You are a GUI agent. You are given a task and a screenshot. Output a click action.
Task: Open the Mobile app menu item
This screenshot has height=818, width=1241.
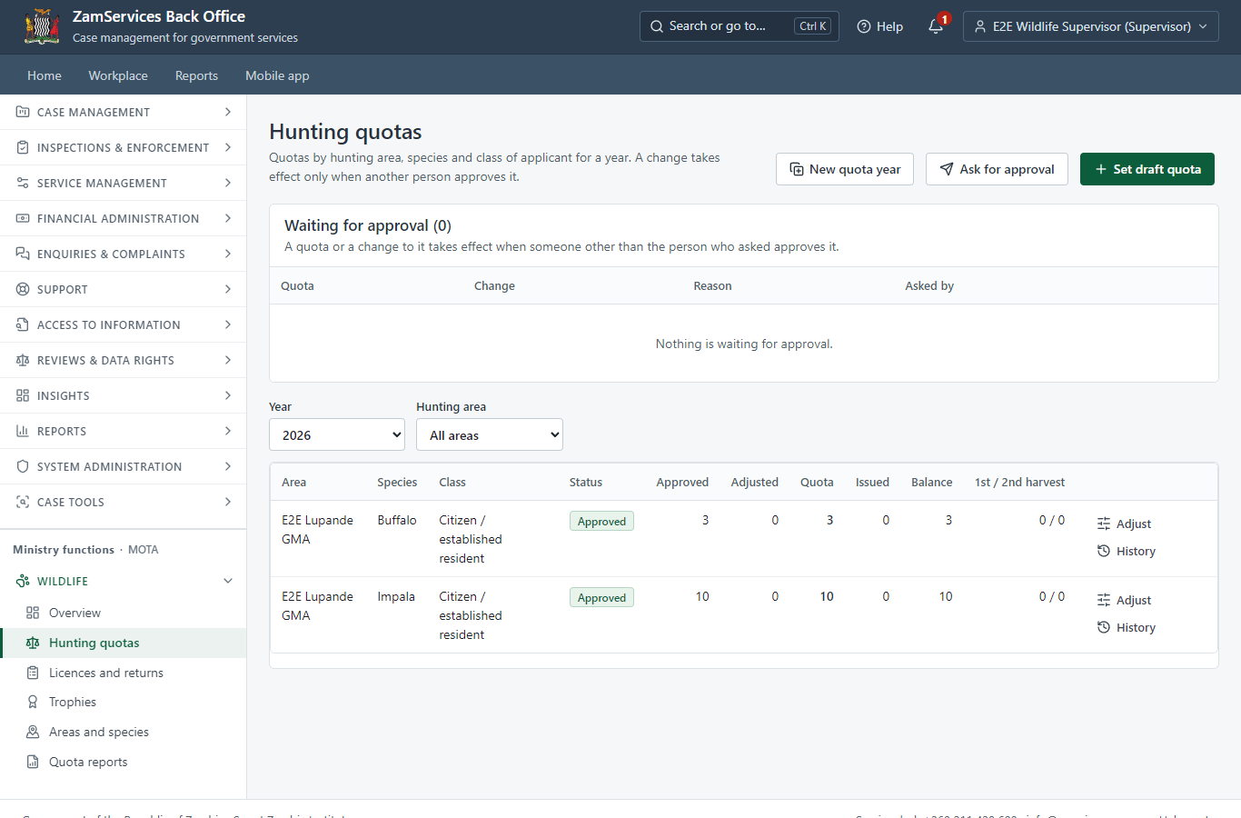coord(277,75)
